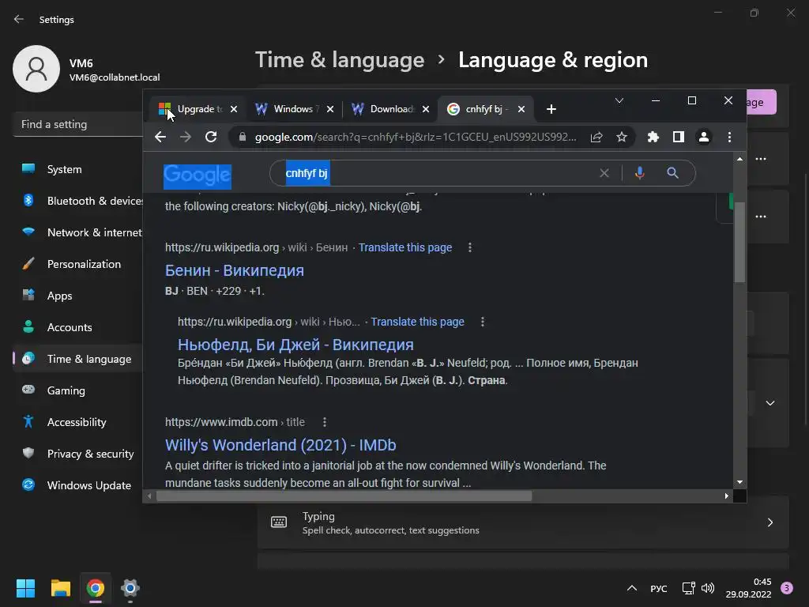Screen dimensions: 809x607
Task: Close the cnhfyf bj Google tab
Action: (521, 109)
